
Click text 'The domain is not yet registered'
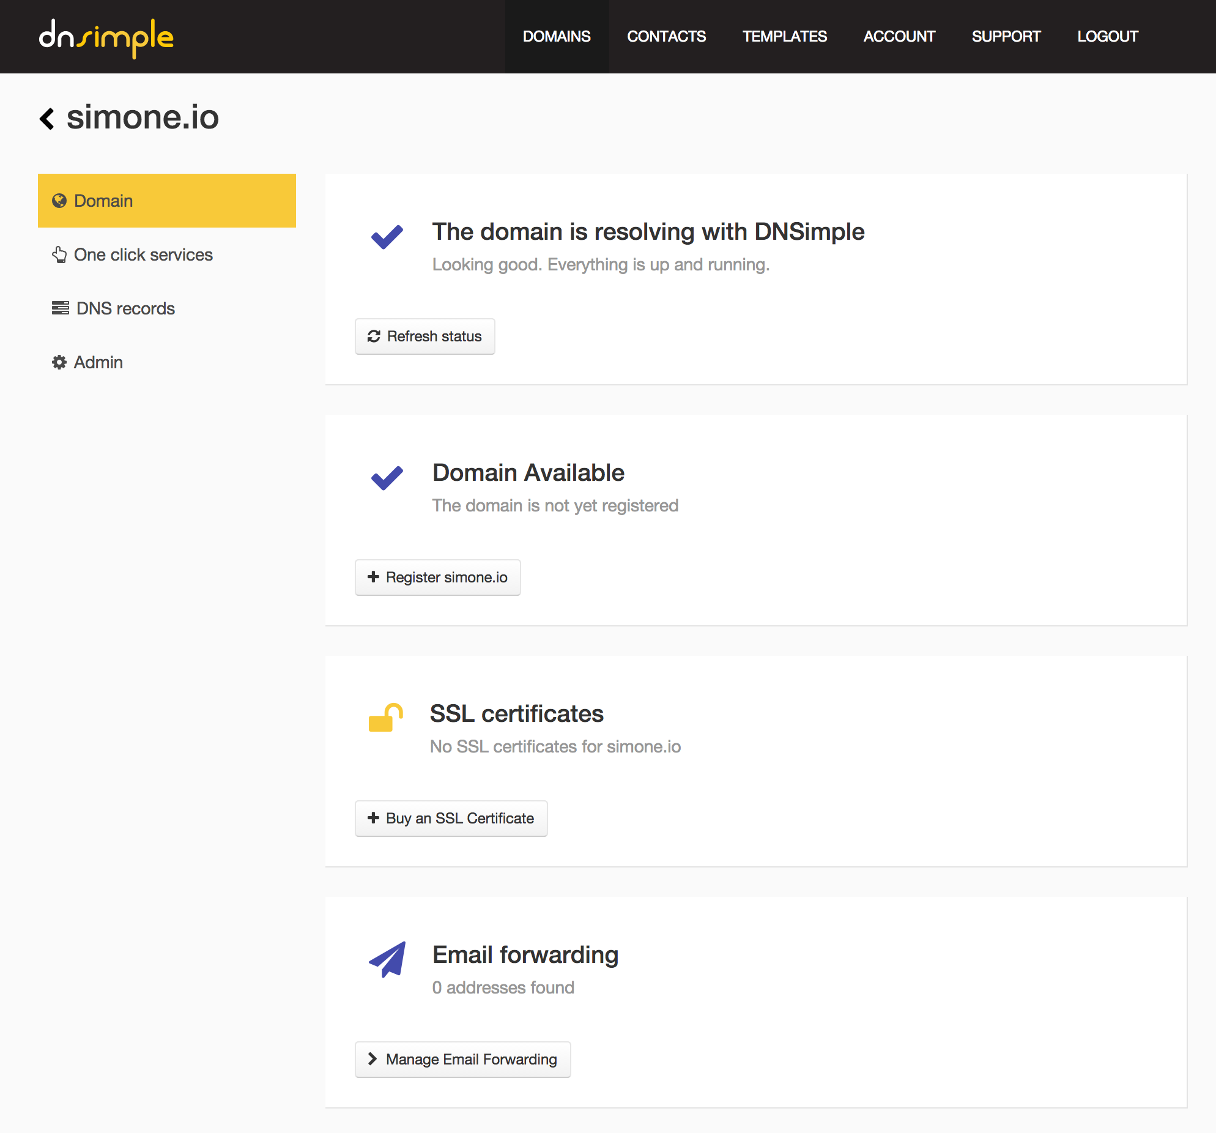[555, 506]
